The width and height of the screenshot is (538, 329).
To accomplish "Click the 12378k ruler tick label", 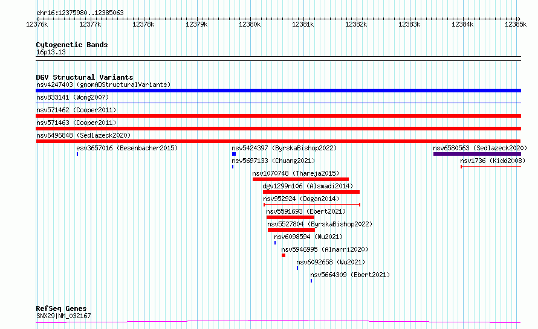I will coord(143,24).
